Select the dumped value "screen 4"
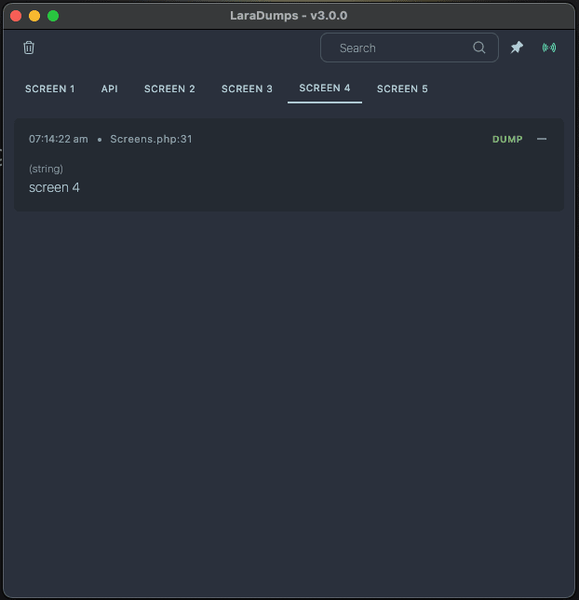 coord(54,187)
